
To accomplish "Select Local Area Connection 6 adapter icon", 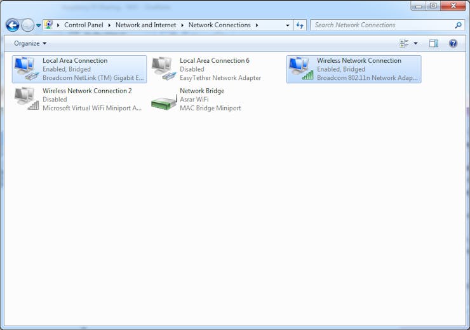I will point(164,69).
